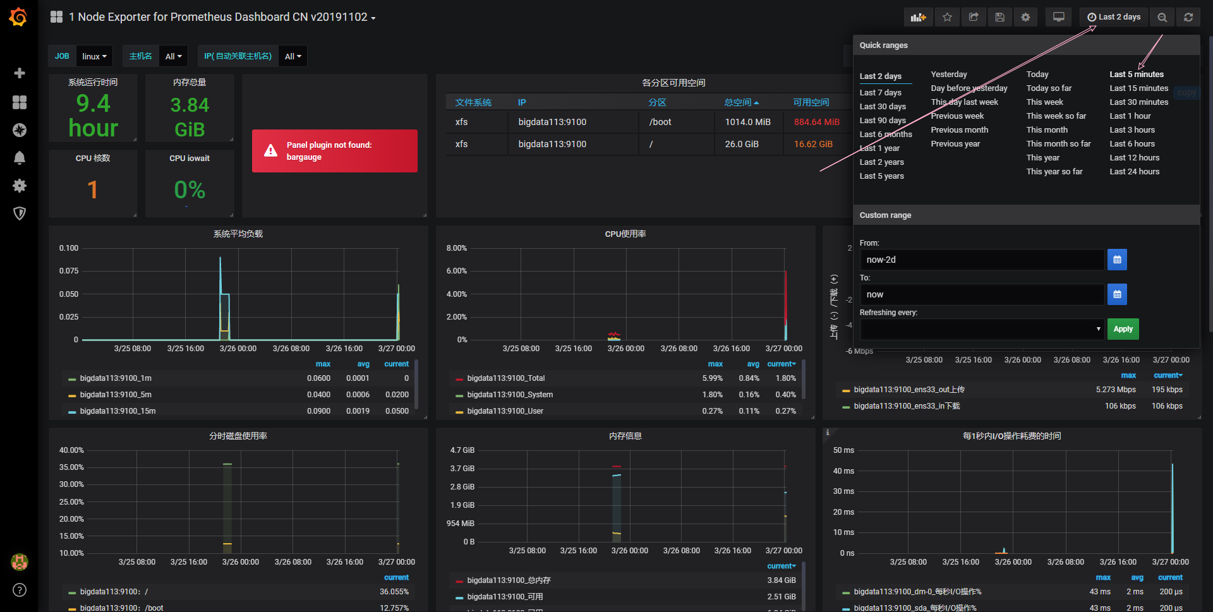Image resolution: width=1213 pixels, height=612 pixels.
Task: Choose Previous month range
Action: point(959,130)
